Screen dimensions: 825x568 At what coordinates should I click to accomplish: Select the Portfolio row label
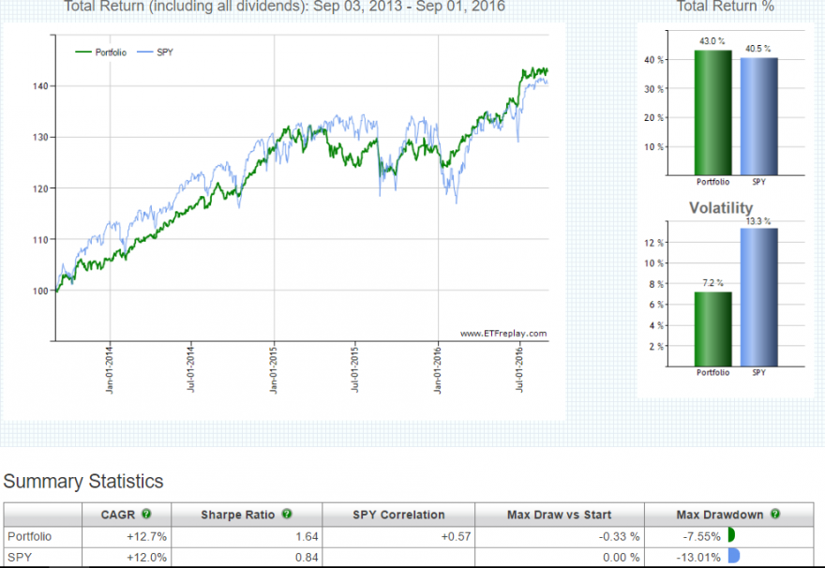point(29,536)
